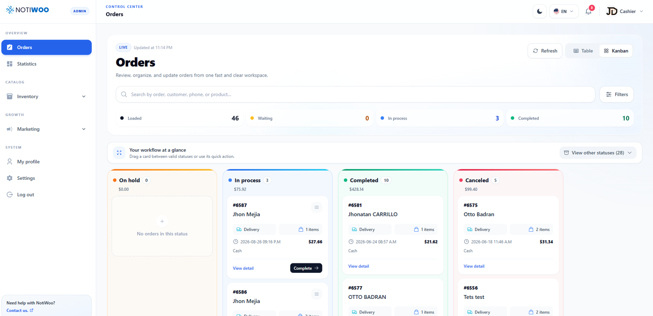Click Delivery tag on order #6587
The width and height of the screenshot is (653, 316).
pos(255,230)
